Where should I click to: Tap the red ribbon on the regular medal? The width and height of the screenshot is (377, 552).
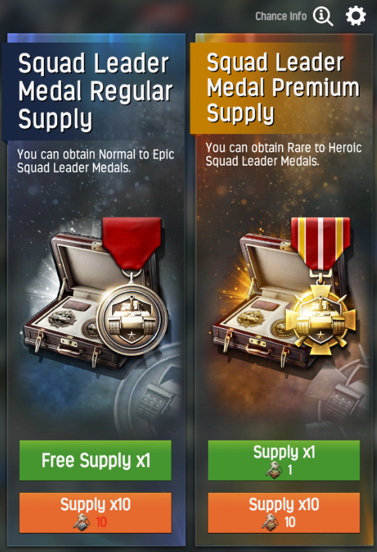(x=131, y=244)
